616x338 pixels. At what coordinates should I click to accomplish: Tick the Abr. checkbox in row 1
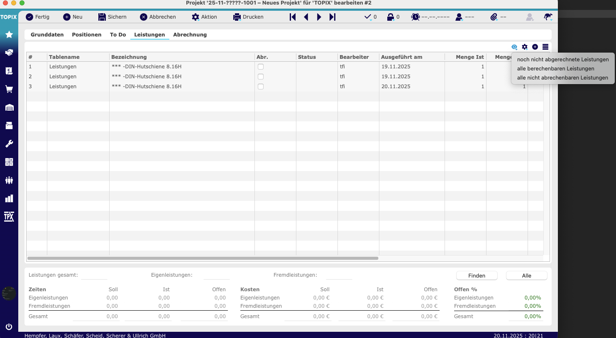tap(261, 67)
